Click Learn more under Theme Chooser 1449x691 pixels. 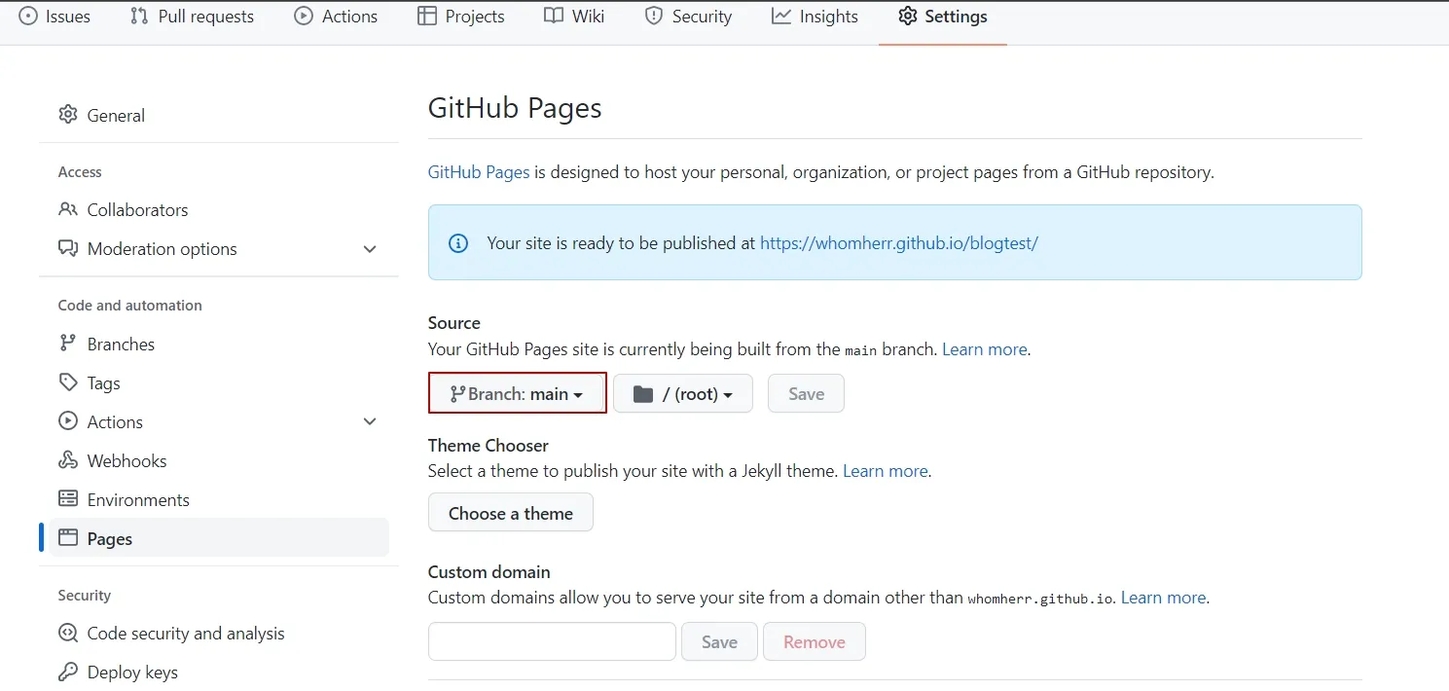tap(886, 471)
